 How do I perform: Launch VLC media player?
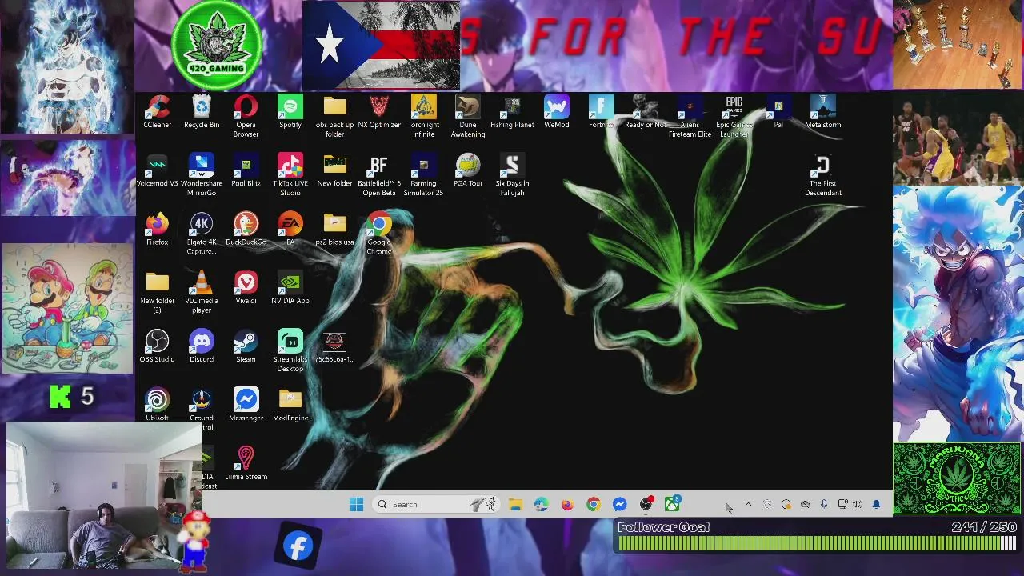tap(202, 292)
